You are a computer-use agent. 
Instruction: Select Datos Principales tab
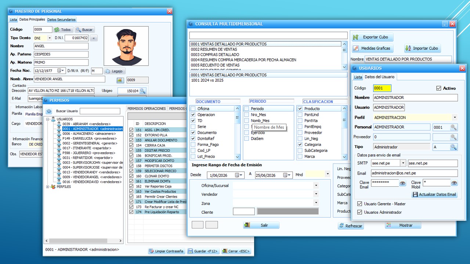tap(32, 19)
